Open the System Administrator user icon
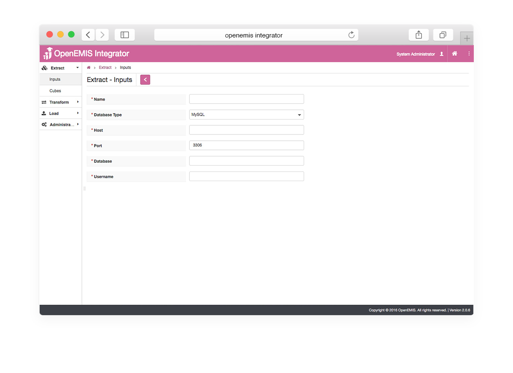 (x=442, y=54)
